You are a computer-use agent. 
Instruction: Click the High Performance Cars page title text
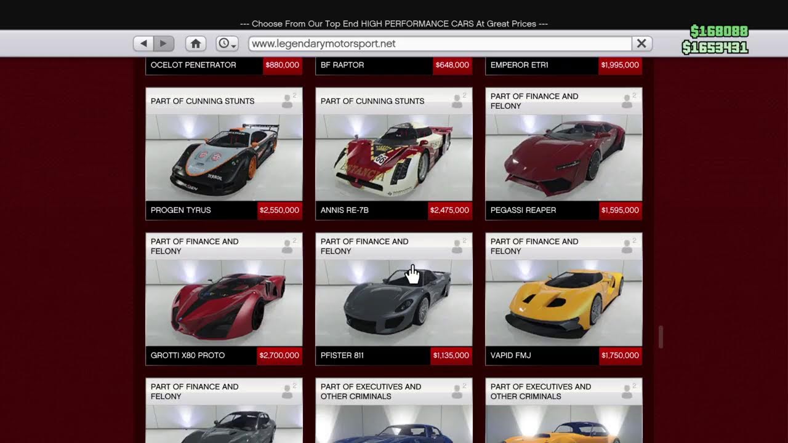(394, 23)
